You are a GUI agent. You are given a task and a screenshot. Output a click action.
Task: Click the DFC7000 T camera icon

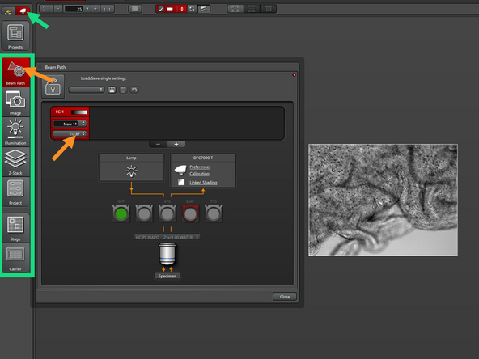180,170
